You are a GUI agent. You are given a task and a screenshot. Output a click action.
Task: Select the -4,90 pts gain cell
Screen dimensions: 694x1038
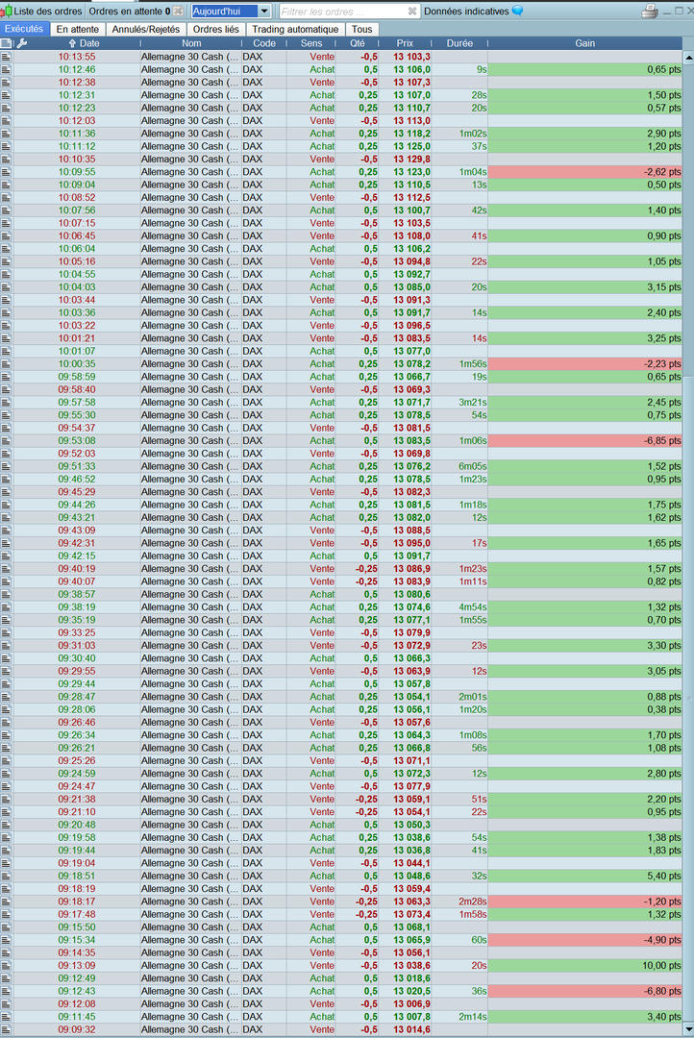[584, 940]
